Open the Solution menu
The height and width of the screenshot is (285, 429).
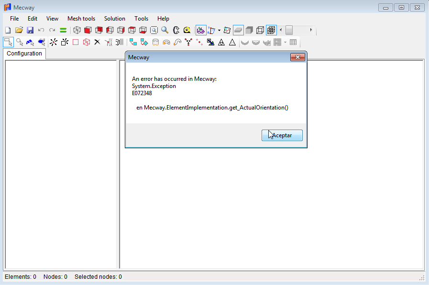click(115, 19)
